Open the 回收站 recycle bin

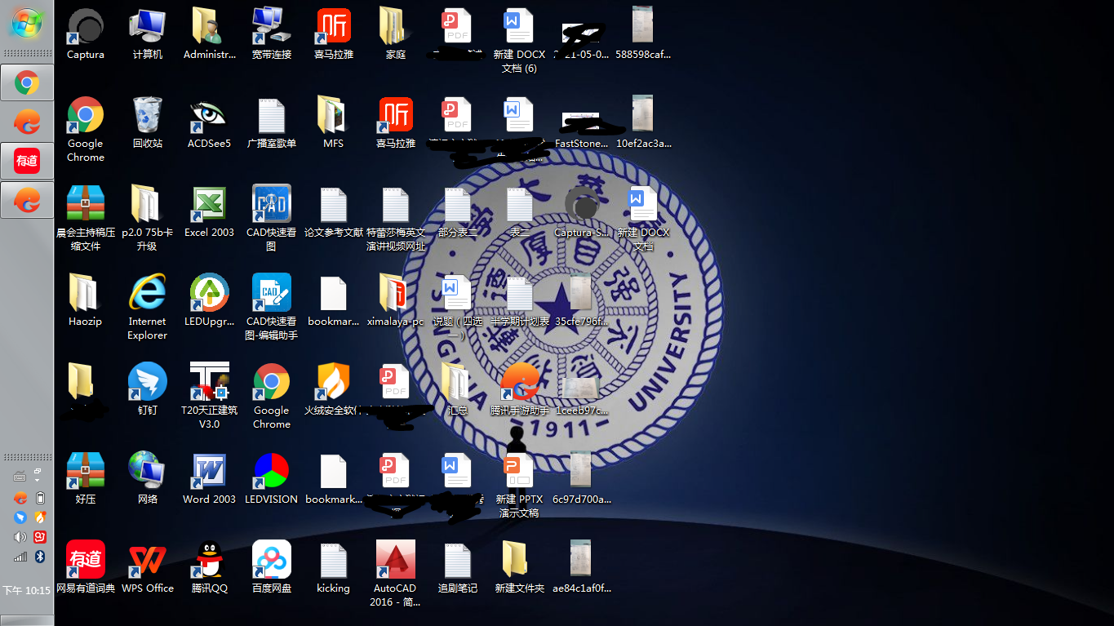pyautogui.click(x=148, y=123)
